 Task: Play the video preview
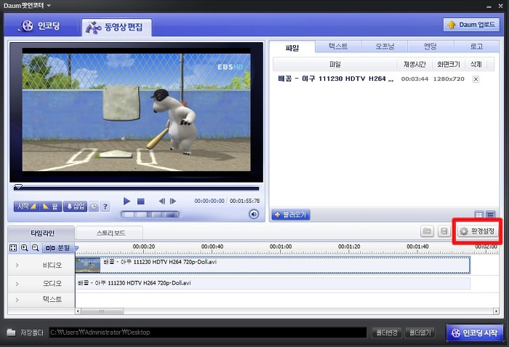(x=127, y=201)
